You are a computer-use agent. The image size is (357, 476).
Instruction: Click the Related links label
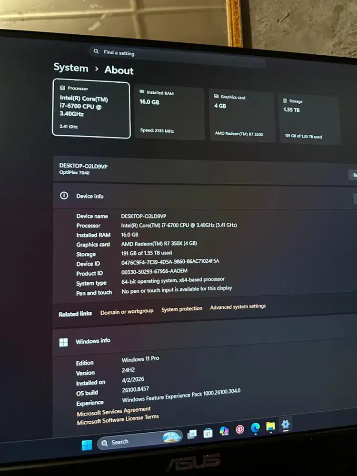point(75,314)
